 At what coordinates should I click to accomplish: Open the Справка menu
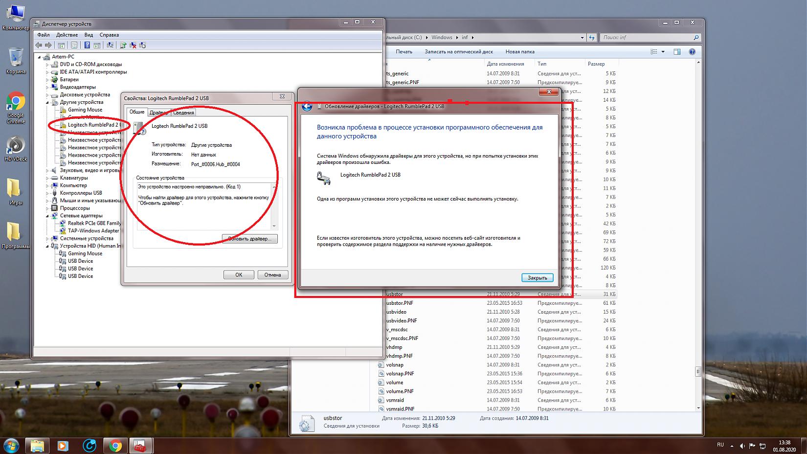coord(109,35)
